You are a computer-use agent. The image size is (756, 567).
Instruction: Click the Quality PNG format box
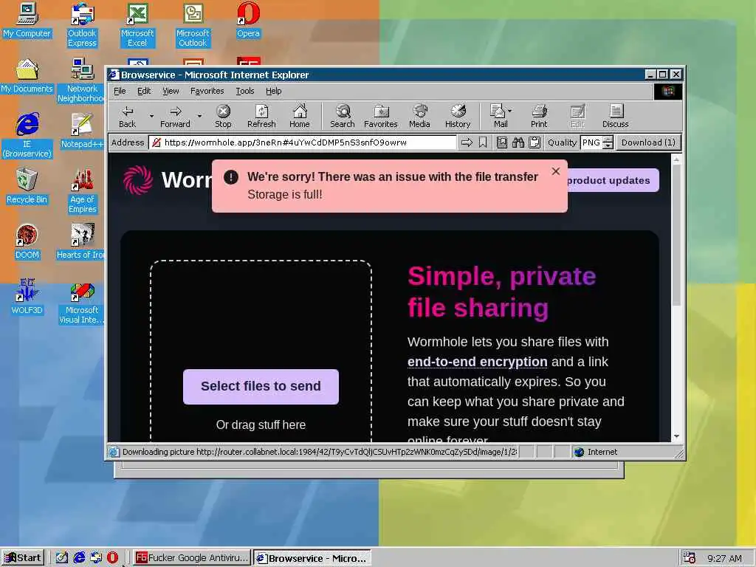pyautogui.click(x=591, y=142)
